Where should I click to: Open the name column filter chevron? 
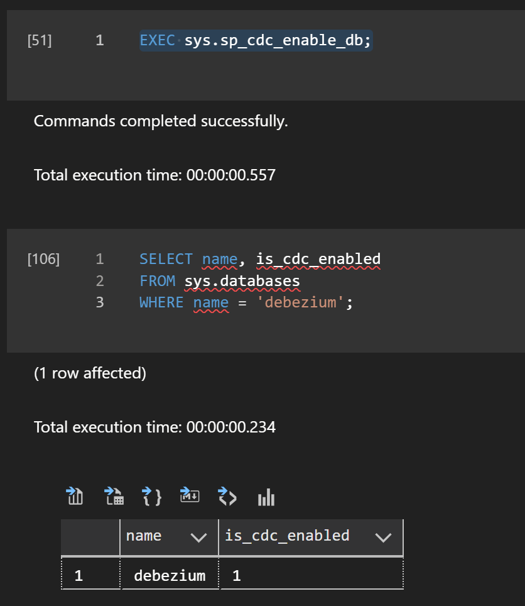198,537
